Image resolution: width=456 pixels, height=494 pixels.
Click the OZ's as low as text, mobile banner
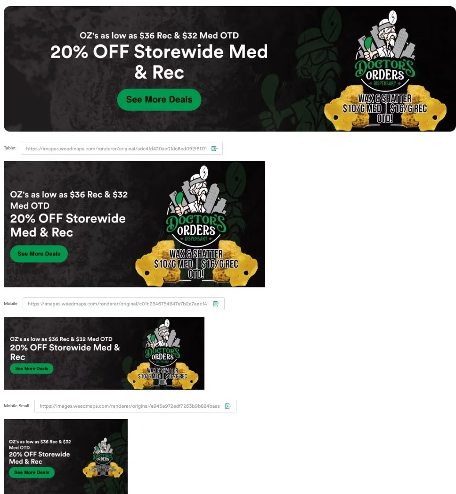point(61,339)
